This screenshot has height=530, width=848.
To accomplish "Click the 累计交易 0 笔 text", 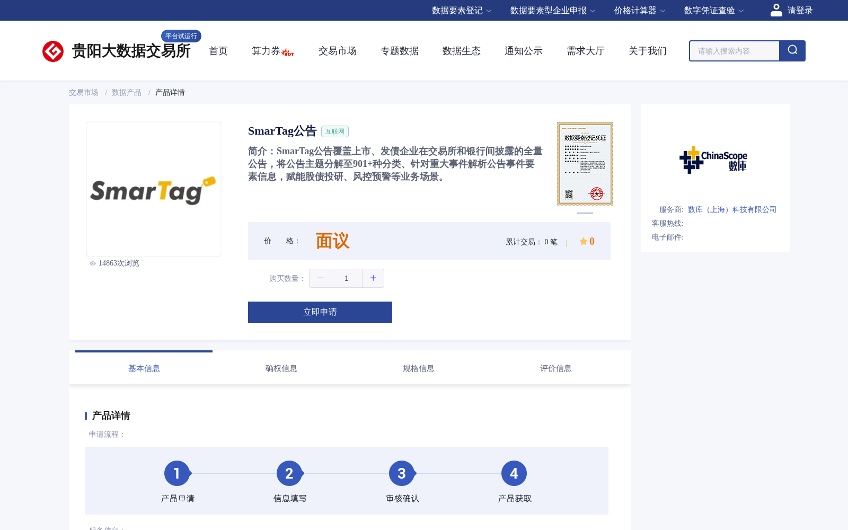I will (x=532, y=242).
